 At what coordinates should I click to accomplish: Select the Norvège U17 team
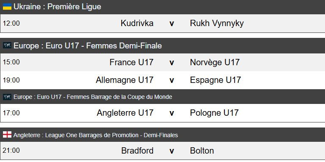tap(215, 62)
